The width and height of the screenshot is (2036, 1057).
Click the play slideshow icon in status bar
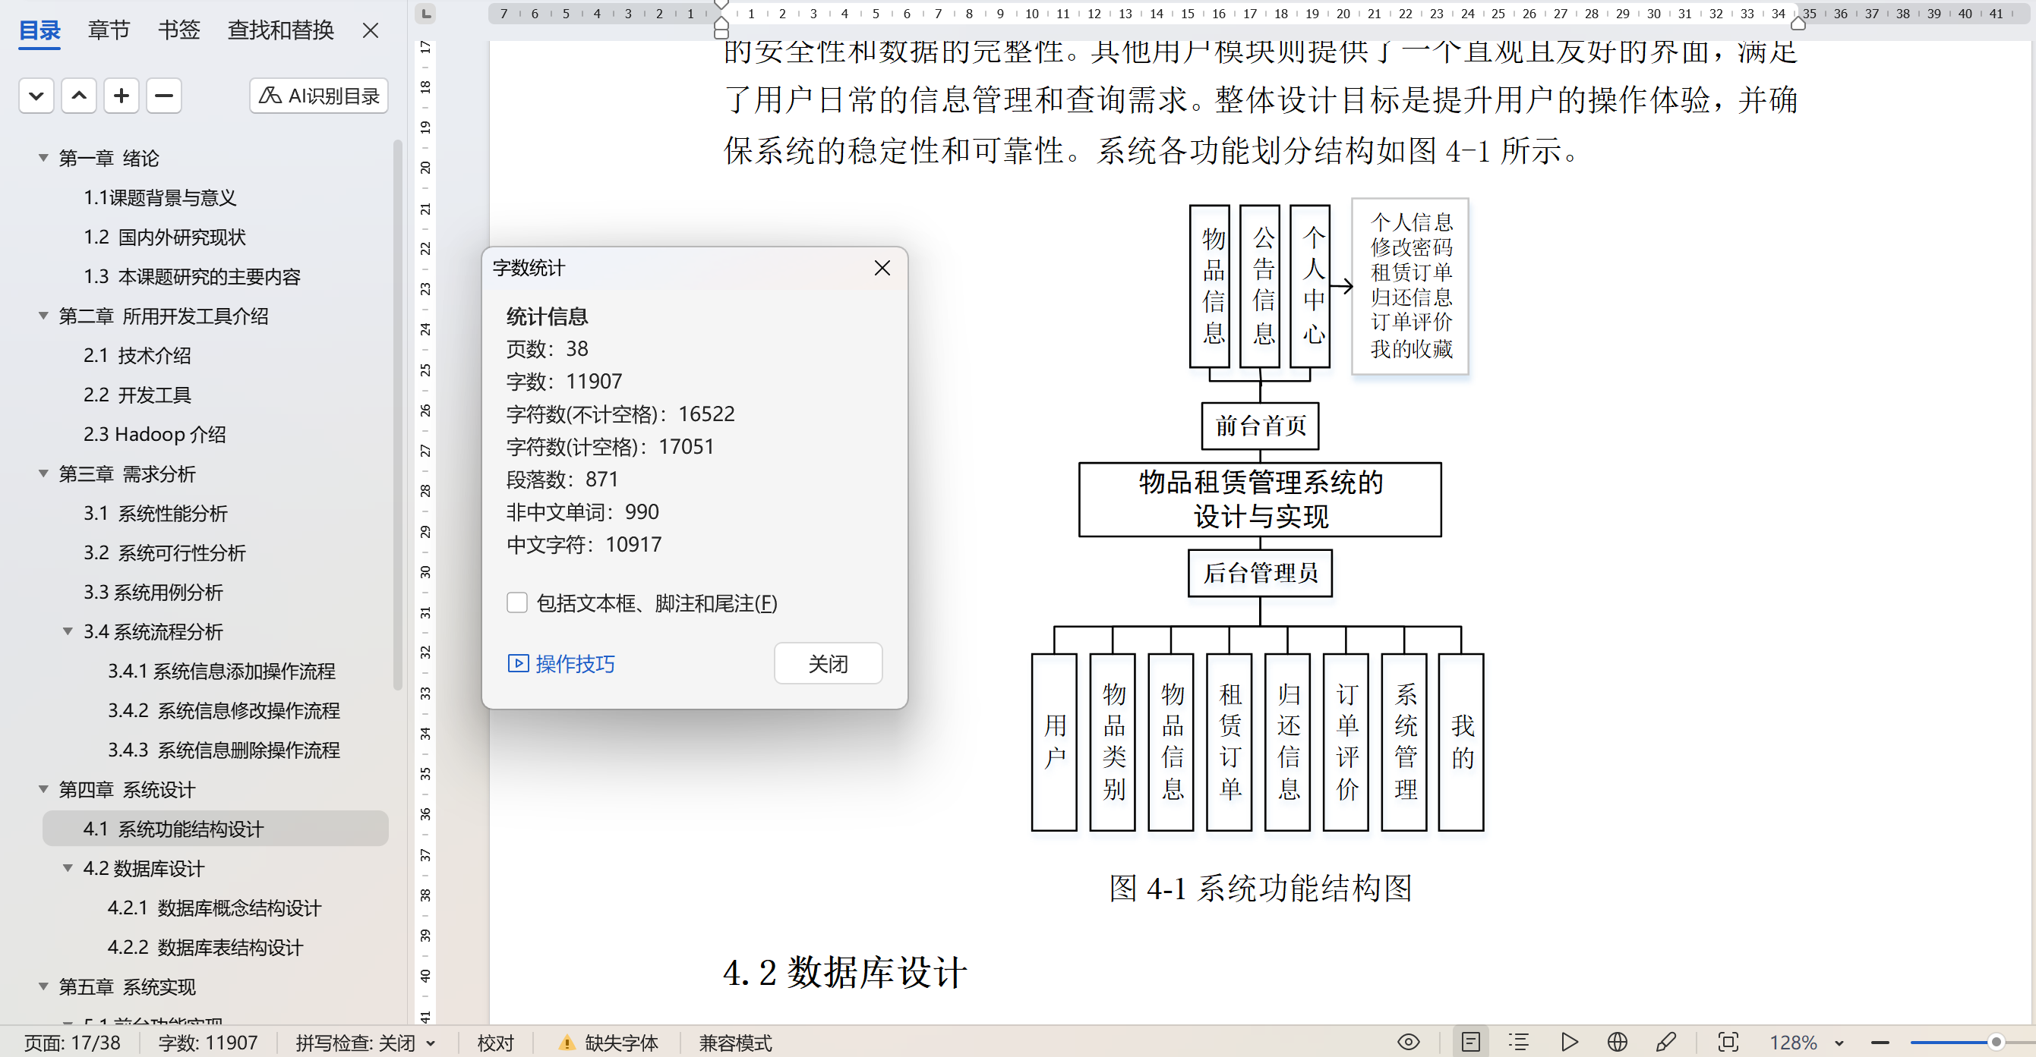(x=1570, y=1042)
